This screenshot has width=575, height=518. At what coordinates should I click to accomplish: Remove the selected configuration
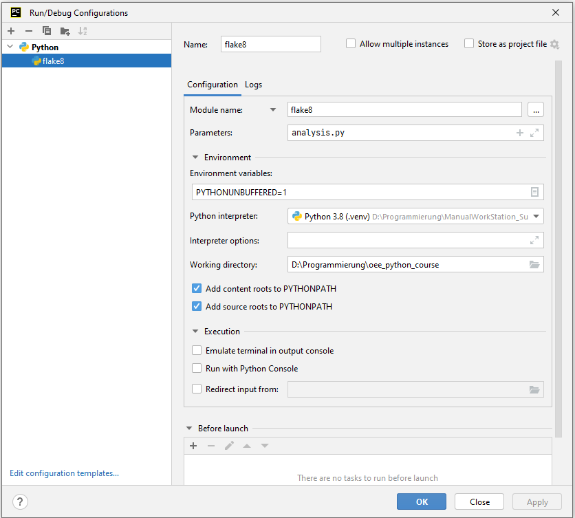pos(29,31)
